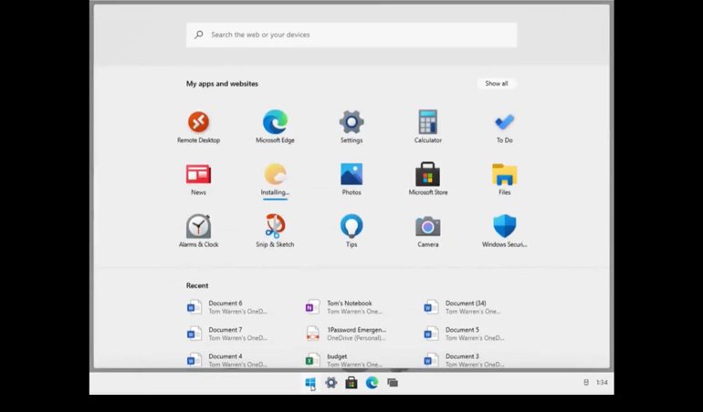Open Snip & Sketch
703x412 pixels.
tap(275, 226)
